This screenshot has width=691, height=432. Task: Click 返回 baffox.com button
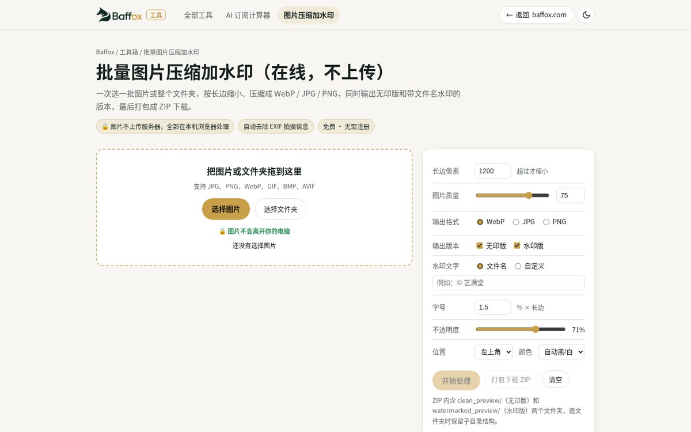tap(536, 15)
